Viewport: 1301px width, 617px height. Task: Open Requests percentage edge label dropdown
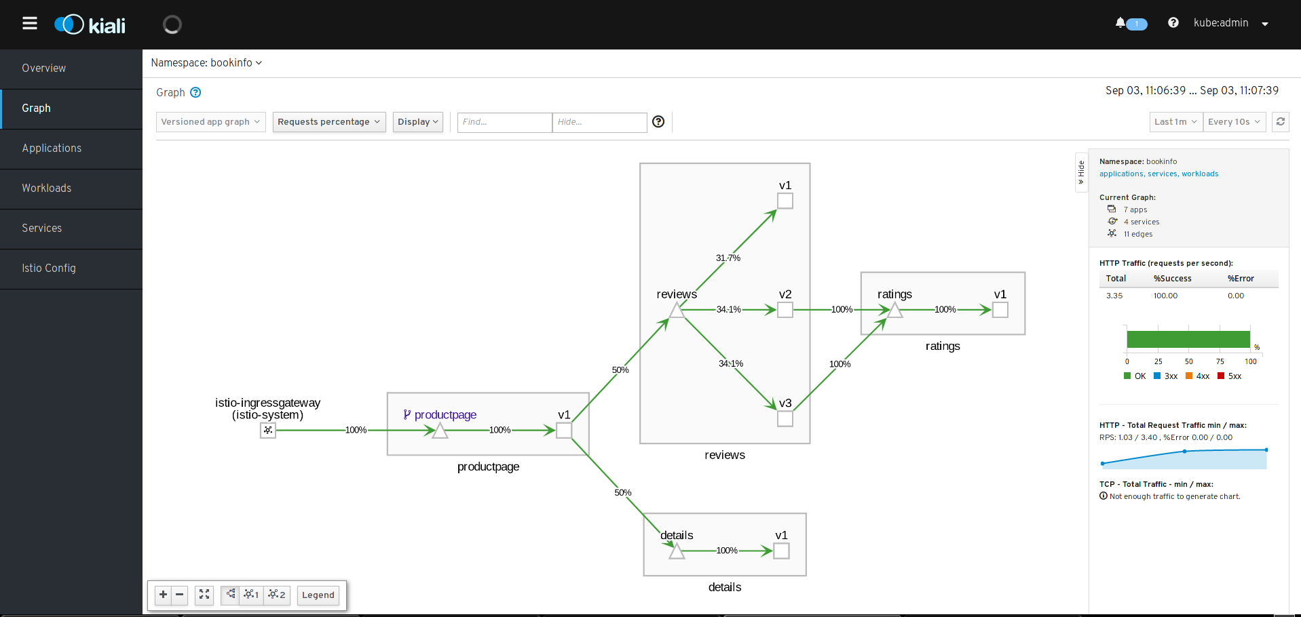point(329,122)
